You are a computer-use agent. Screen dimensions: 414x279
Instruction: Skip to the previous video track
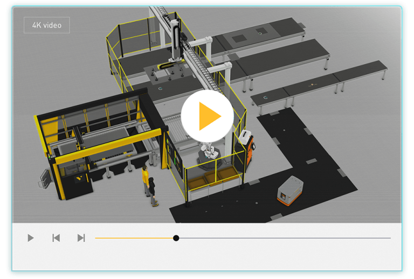pyautogui.click(x=56, y=238)
